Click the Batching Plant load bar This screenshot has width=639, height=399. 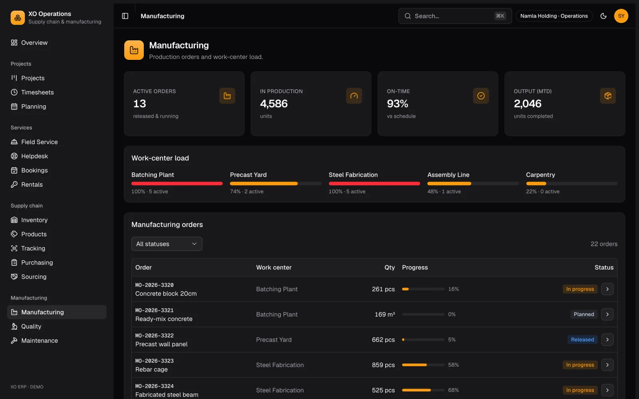coord(177,184)
